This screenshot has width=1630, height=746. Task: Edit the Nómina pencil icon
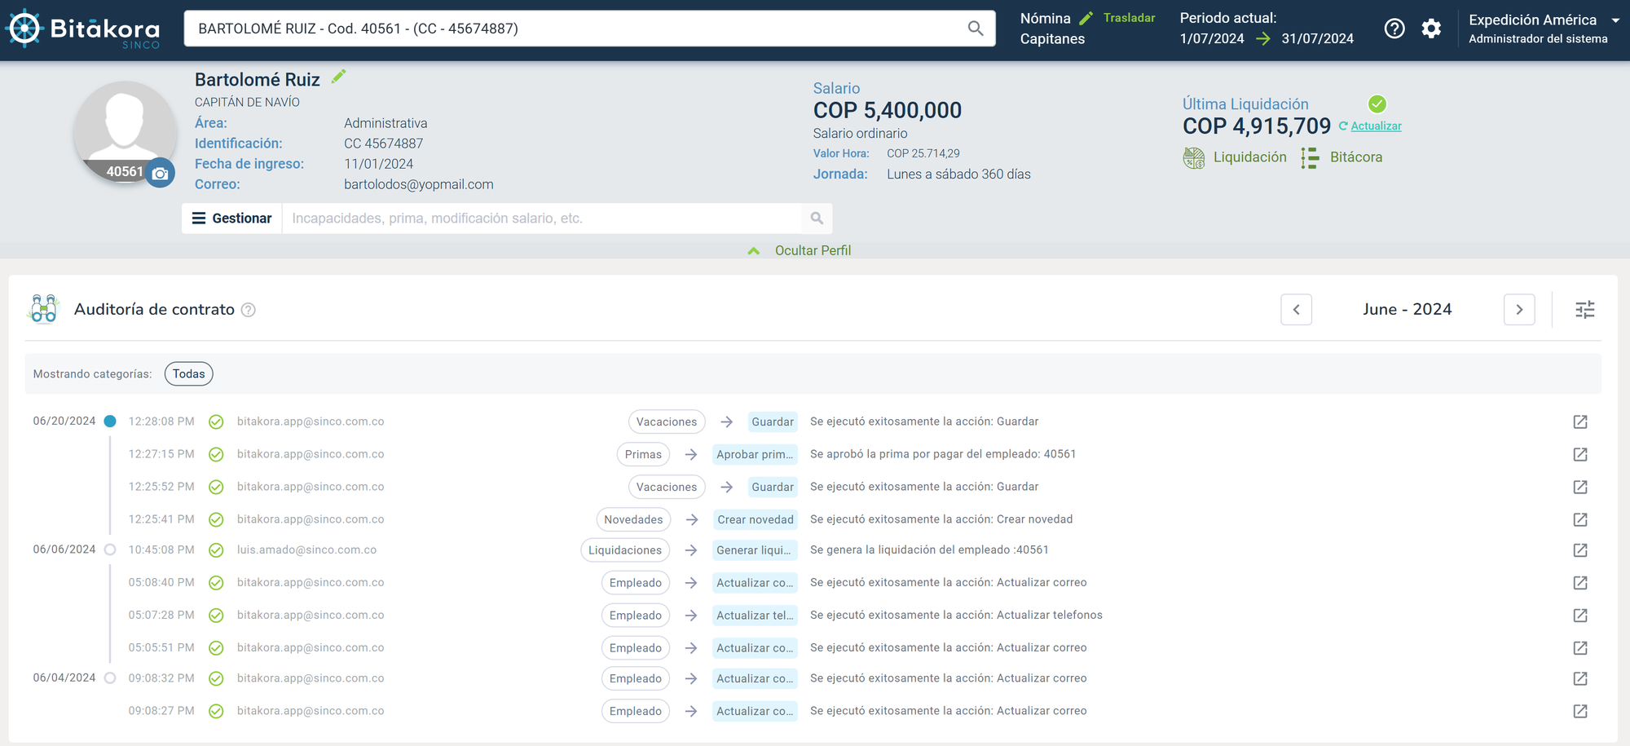coord(1086,18)
